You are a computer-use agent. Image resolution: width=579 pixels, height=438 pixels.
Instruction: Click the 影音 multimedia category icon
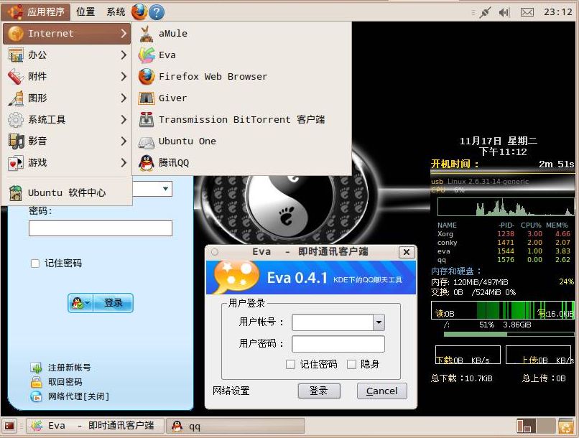point(16,141)
